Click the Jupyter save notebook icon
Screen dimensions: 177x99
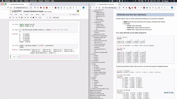click(10, 18)
